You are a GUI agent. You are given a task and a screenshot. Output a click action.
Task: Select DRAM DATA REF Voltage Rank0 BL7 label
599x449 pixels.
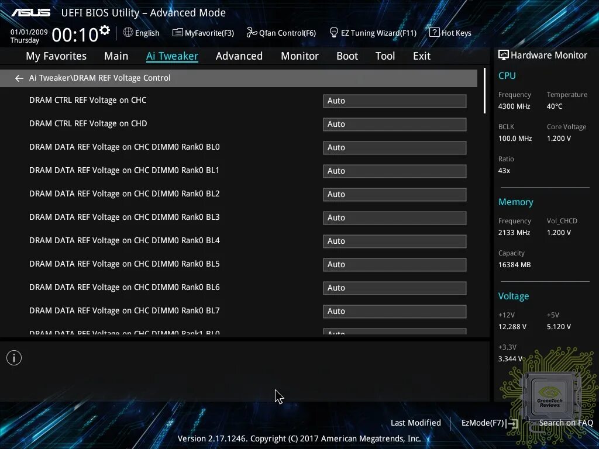(x=125, y=311)
